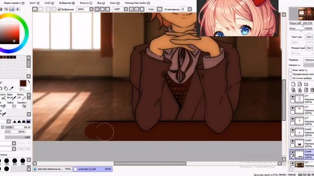
Task: Open the brush texture dropdown above Тип
Action: [x=14, y=143]
